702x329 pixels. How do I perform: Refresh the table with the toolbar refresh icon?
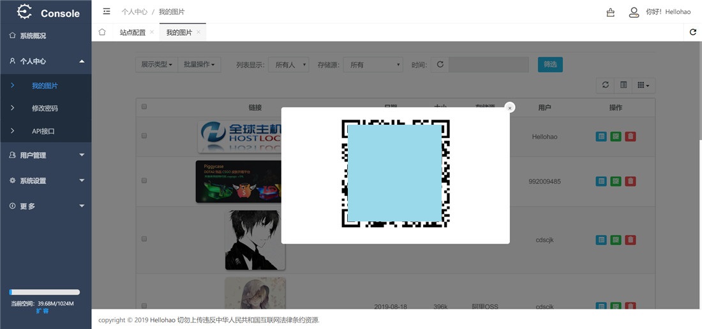[606, 85]
